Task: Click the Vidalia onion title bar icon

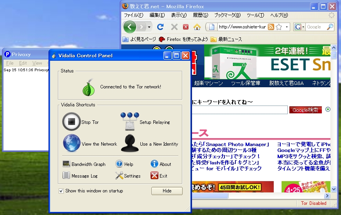Action: tap(54, 55)
